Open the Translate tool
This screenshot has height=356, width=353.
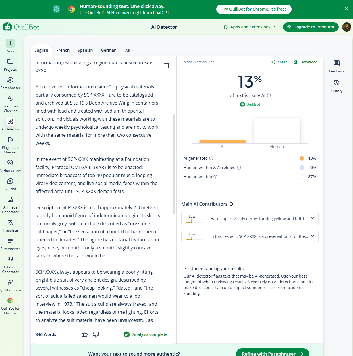[10, 225]
